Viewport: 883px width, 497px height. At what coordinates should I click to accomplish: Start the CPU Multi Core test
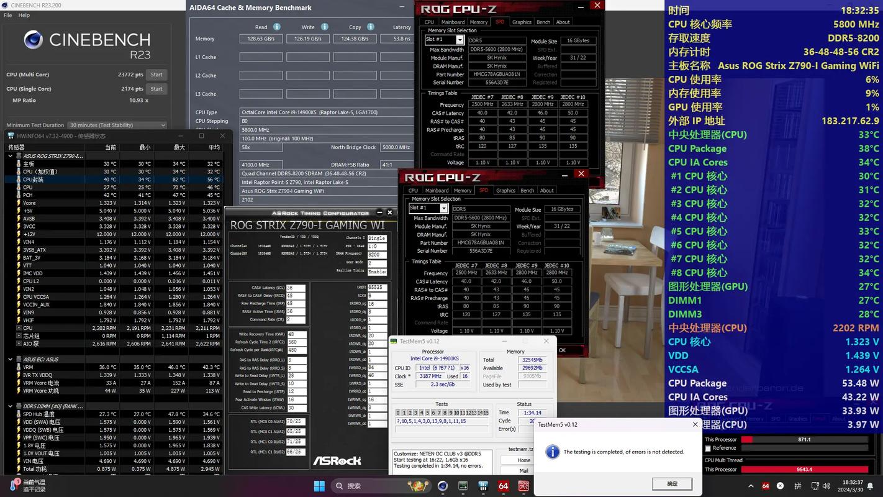(156, 75)
